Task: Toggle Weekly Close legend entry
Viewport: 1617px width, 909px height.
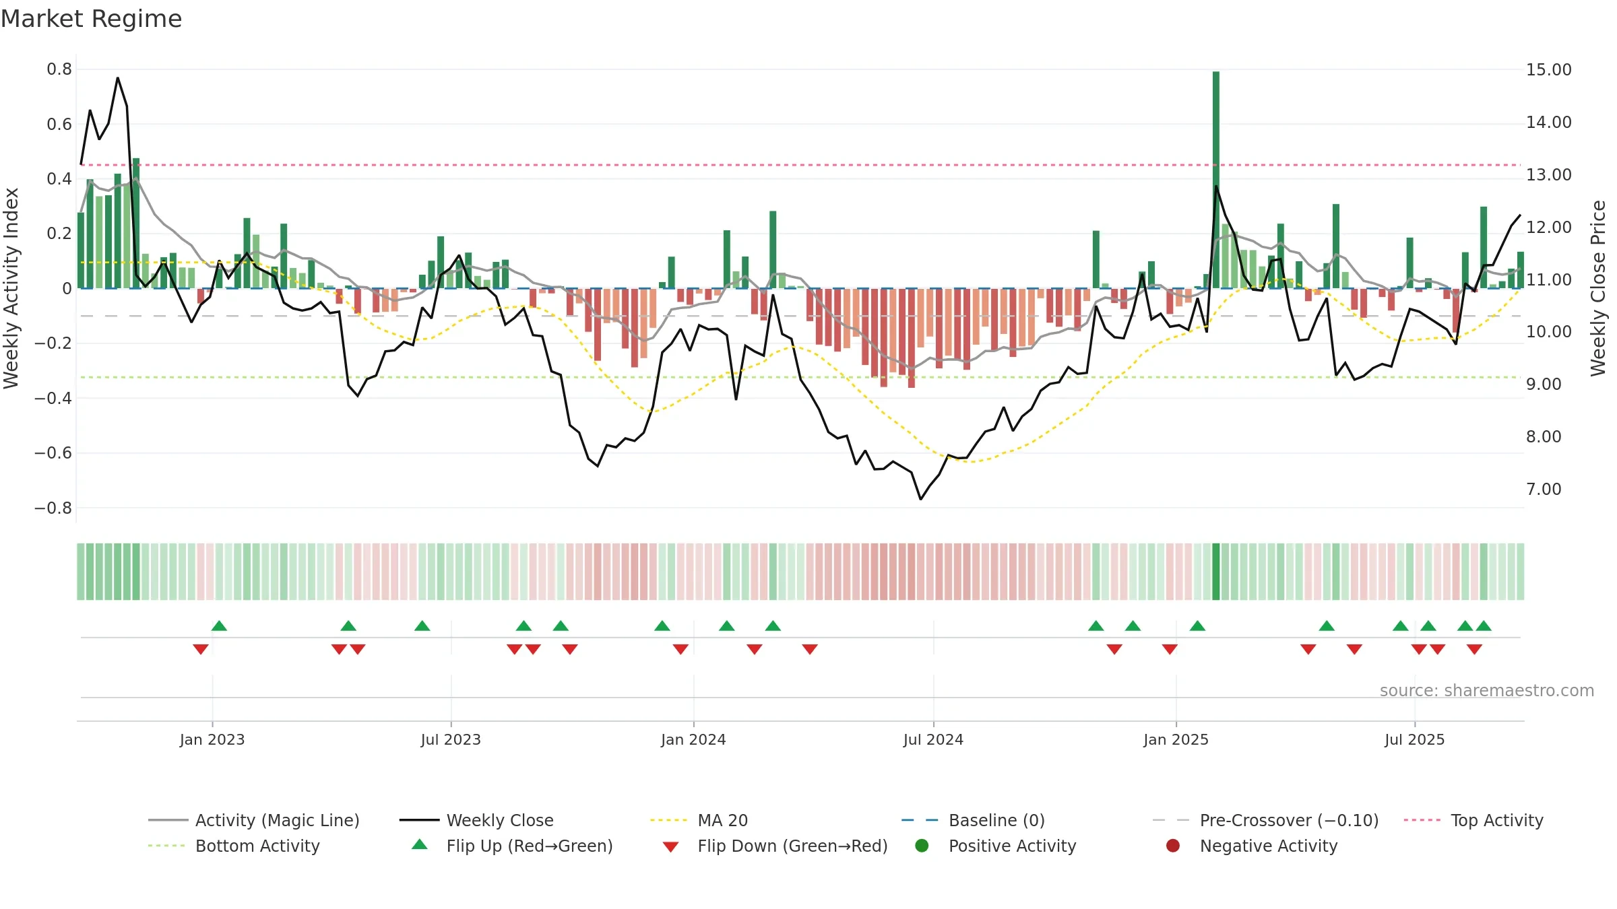Action: click(x=476, y=820)
